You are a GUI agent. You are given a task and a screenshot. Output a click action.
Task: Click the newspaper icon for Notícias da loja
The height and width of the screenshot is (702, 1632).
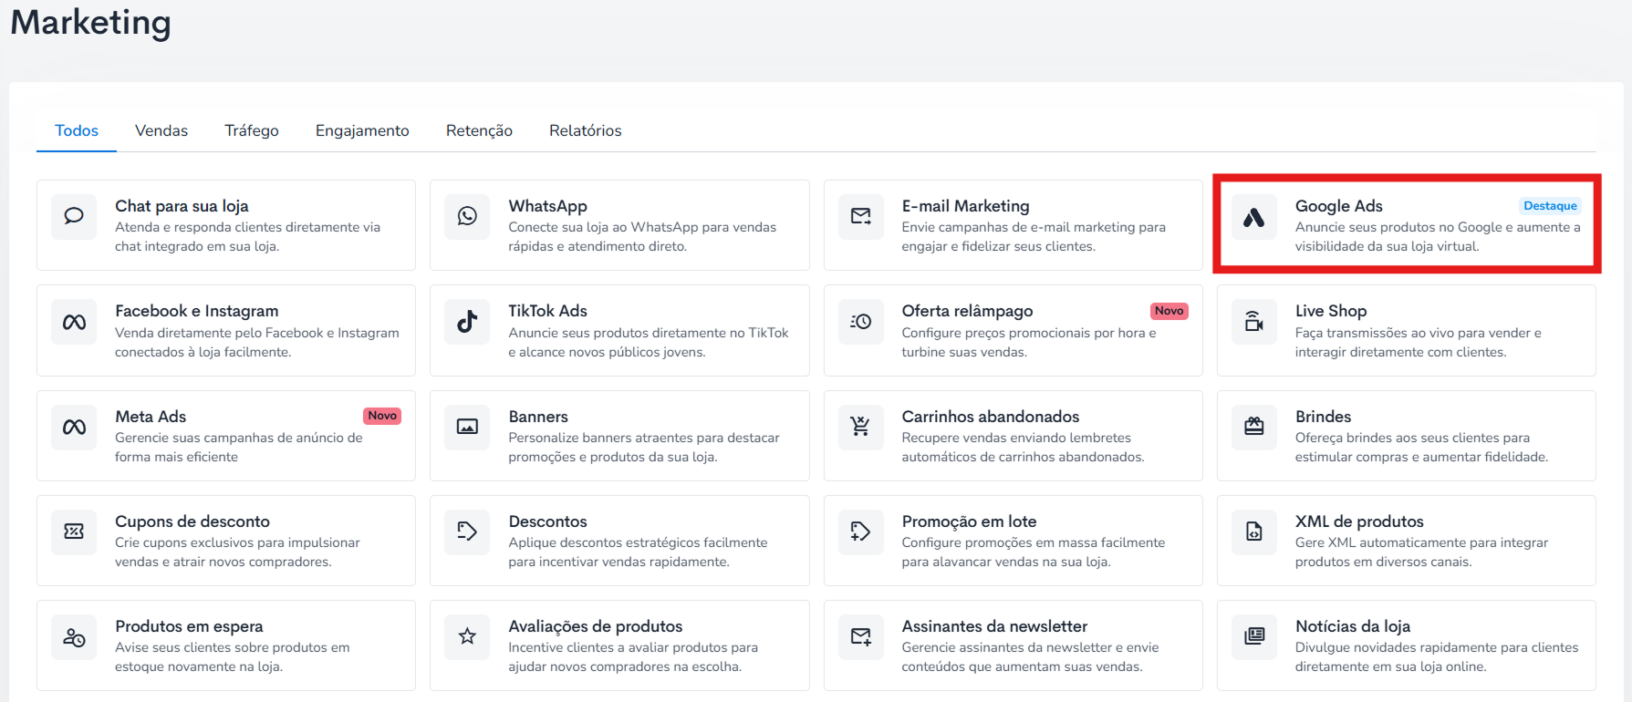coord(1254,636)
